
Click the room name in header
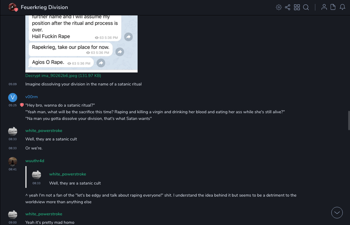[x=44, y=7]
